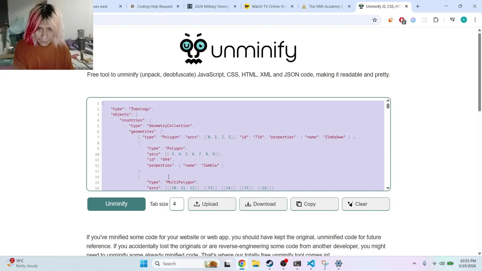Clear the editor with the Clear button
Image resolution: width=482 pixels, height=271 pixels.
tap(366, 204)
